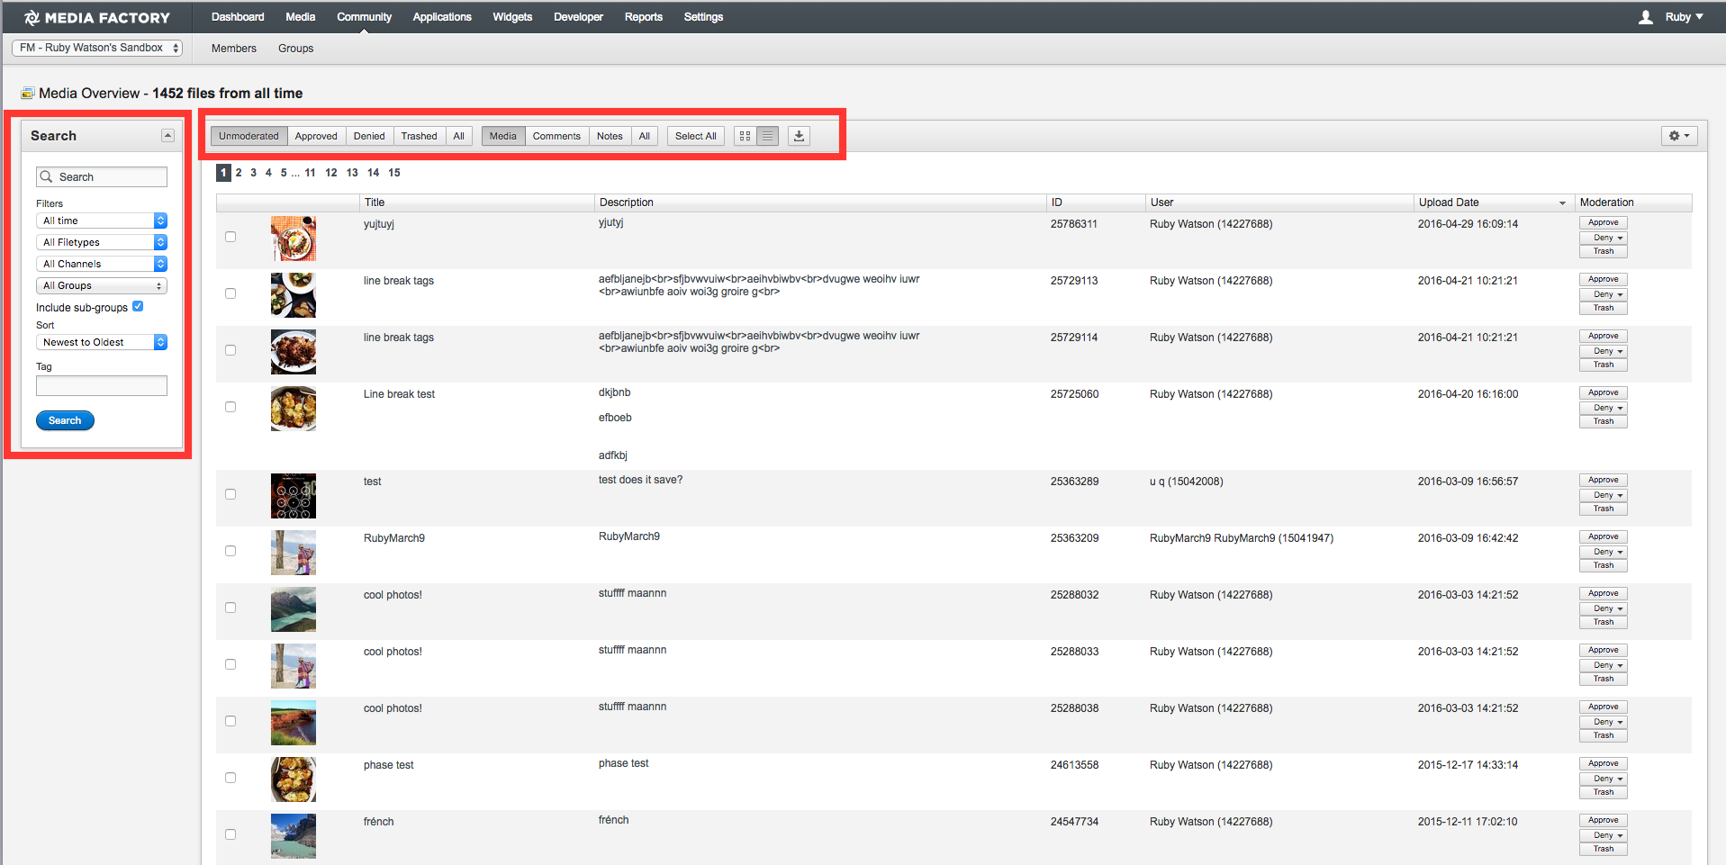Go to results page 15

click(x=394, y=173)
